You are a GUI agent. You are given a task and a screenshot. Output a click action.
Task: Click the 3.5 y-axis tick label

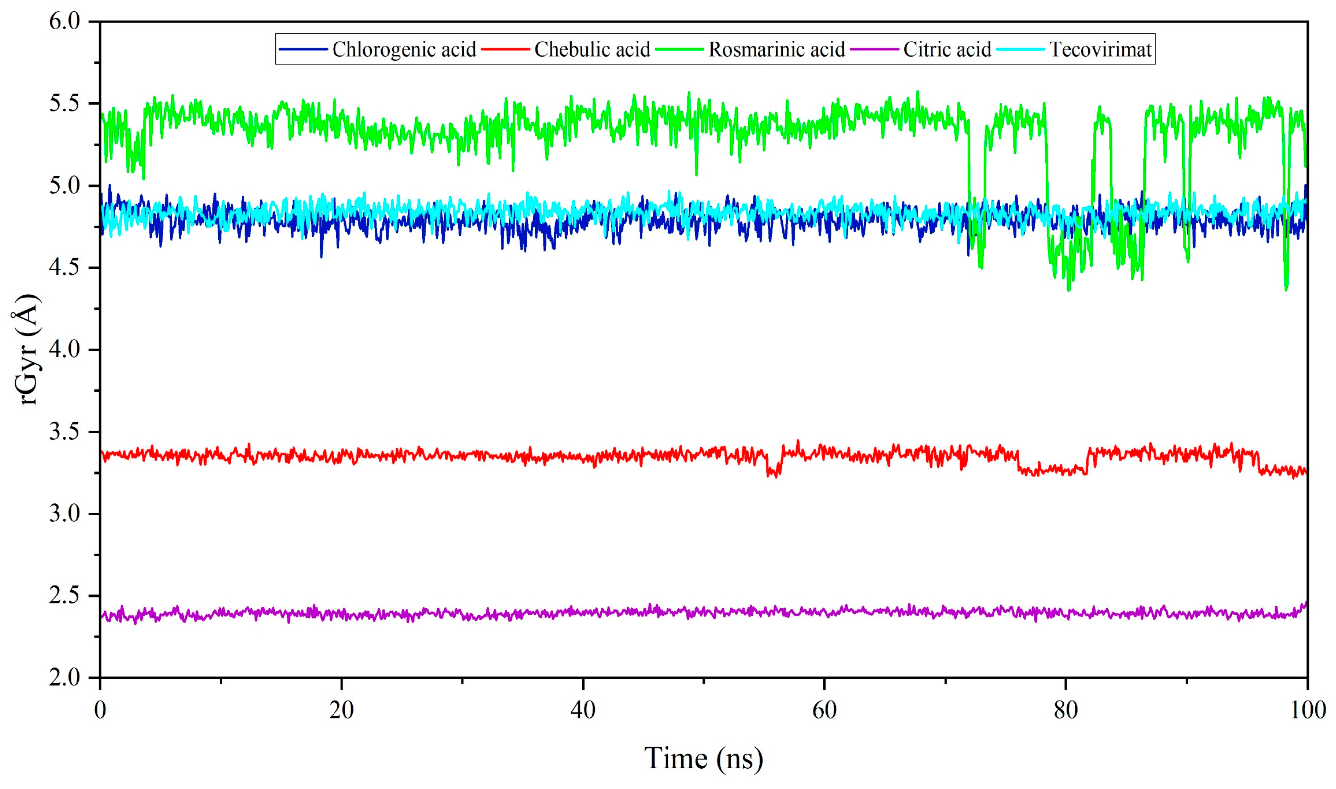64,432
